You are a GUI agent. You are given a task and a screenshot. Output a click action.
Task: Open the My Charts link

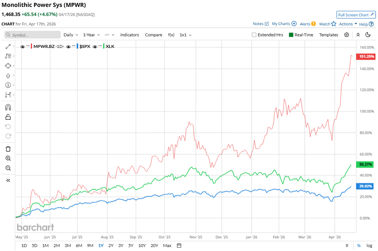point(281,24)
